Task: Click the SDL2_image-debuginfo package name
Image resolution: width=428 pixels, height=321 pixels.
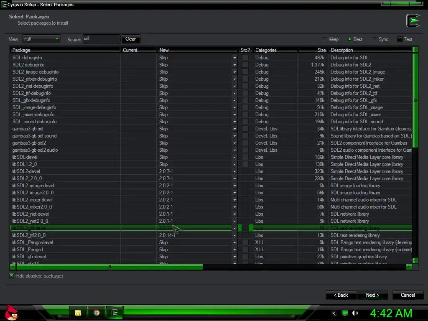Action: [36, 72]
